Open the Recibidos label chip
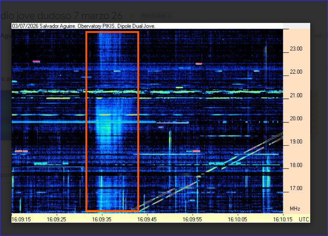328x236 pixels. click(154, 16)
